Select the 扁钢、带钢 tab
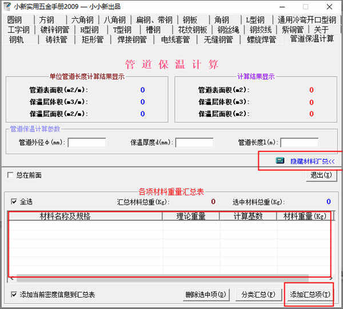343x309 pixels. pyautogui.click(x=154, y=20)
